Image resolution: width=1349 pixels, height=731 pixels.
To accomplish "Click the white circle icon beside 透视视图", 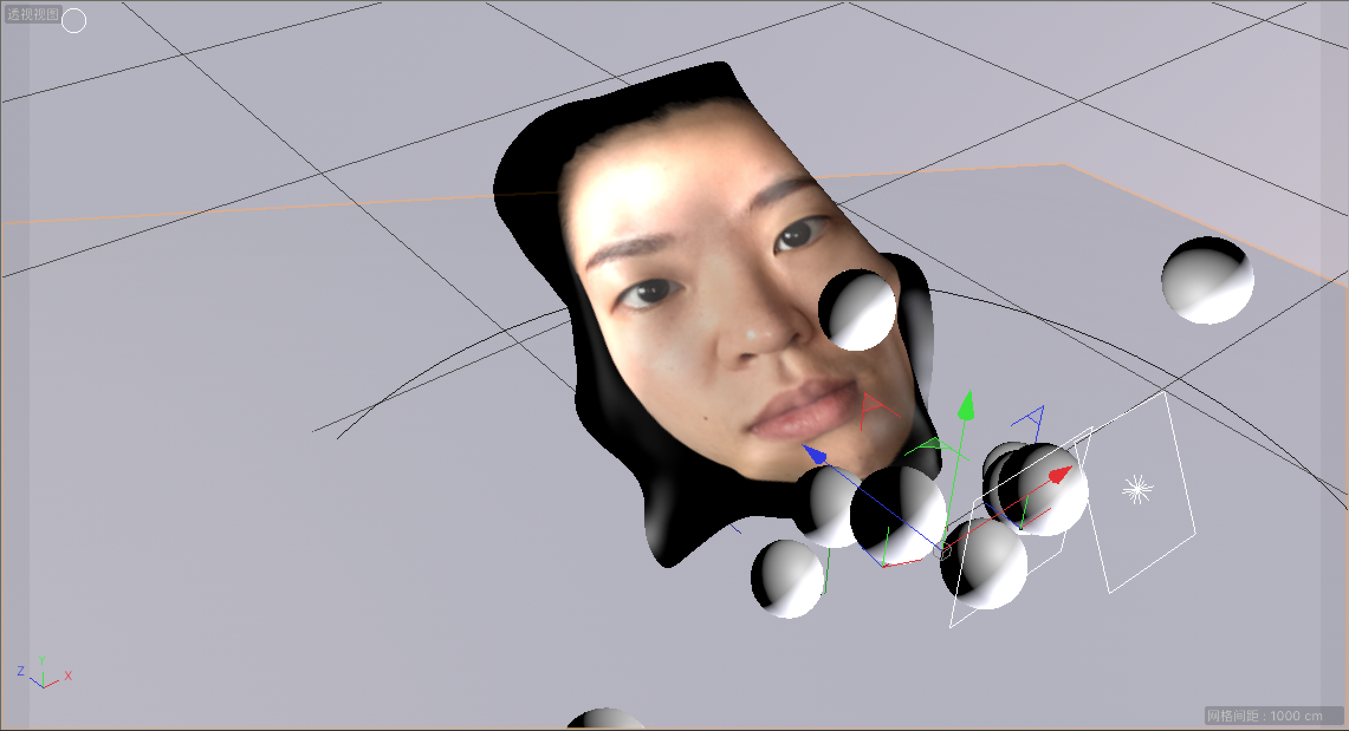I will click(74, 21).
